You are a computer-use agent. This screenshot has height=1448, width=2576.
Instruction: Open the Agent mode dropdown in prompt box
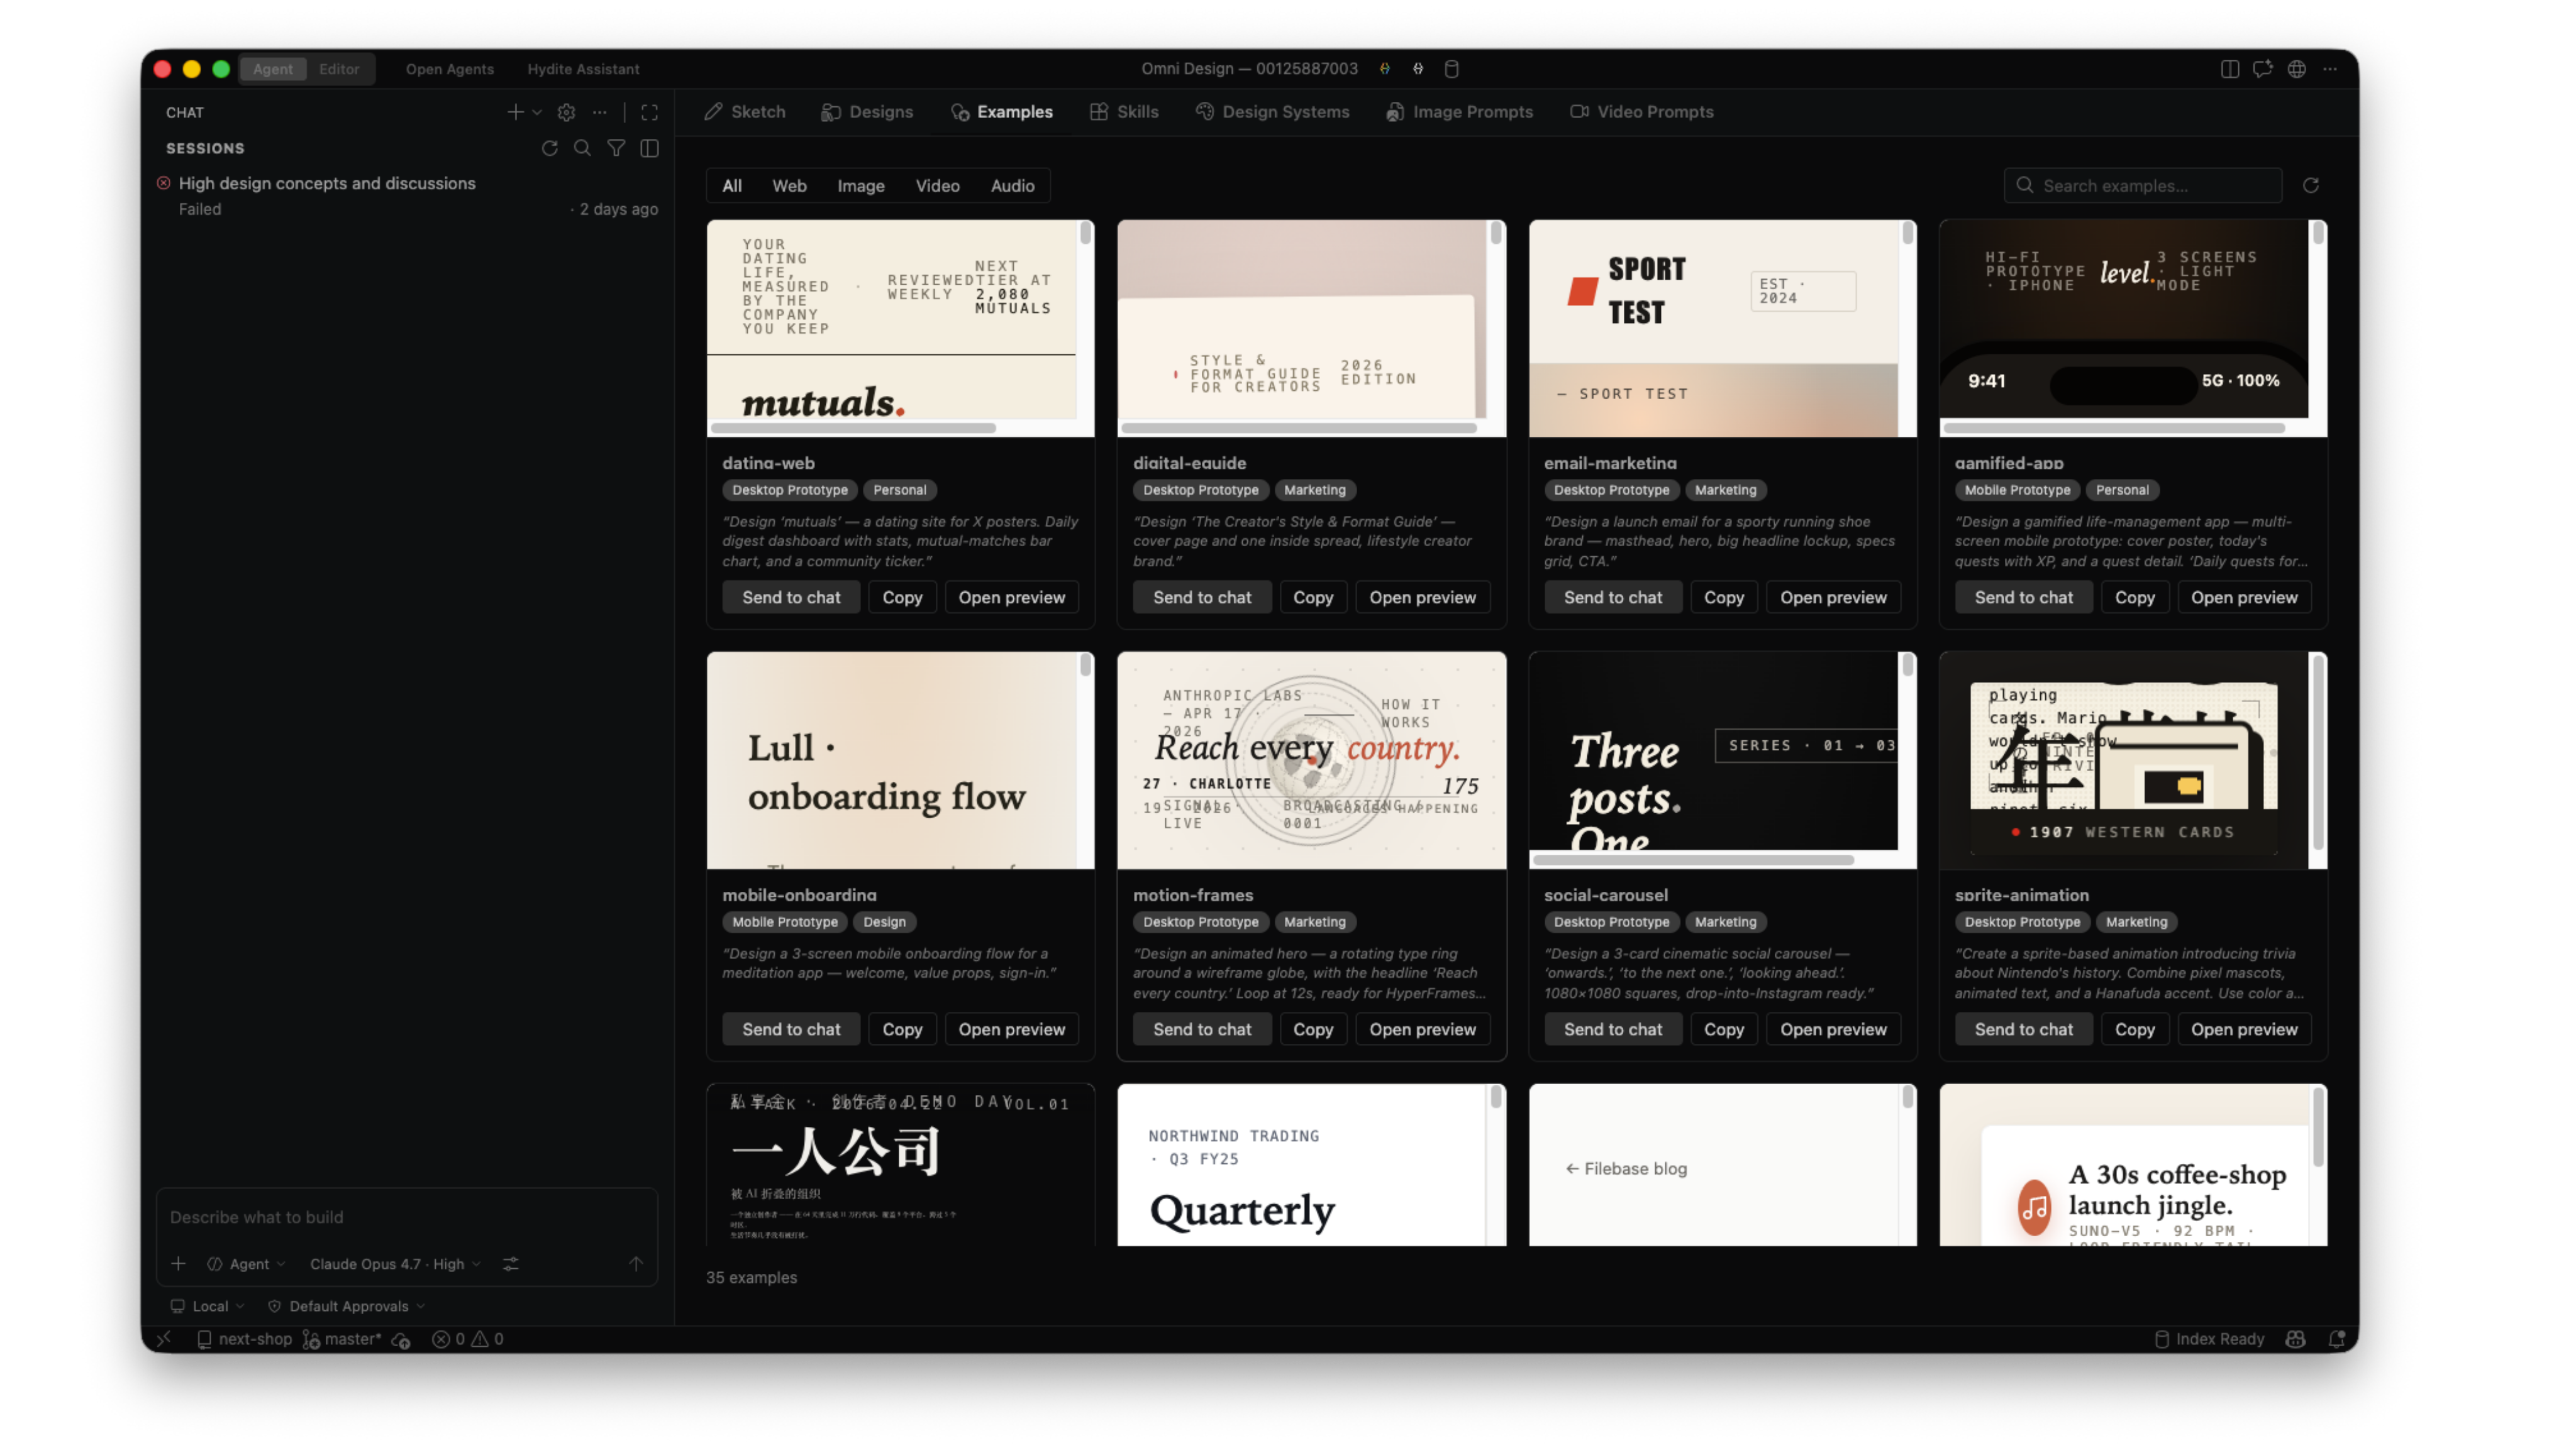247,1263
